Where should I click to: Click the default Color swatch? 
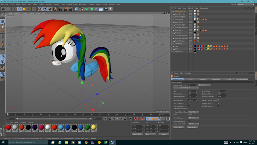tap(190, 114)
